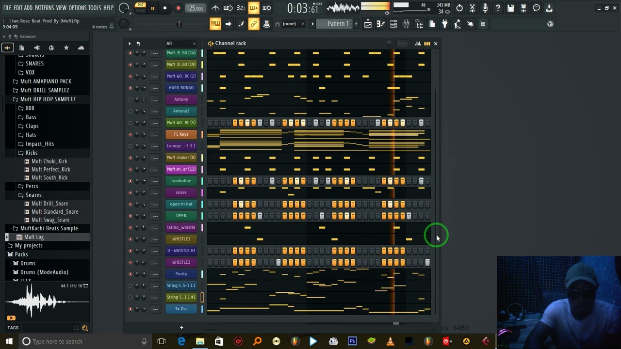Mute the Purity channel
The width and height of the screenshot is (621, 349).
[130, 274]
